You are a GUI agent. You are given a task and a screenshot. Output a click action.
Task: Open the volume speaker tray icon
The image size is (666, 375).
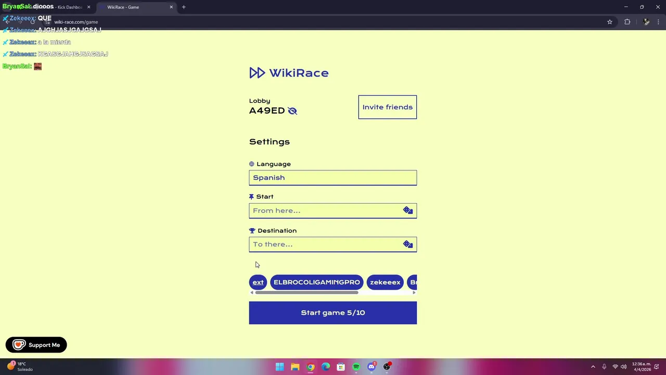point(623,367)
